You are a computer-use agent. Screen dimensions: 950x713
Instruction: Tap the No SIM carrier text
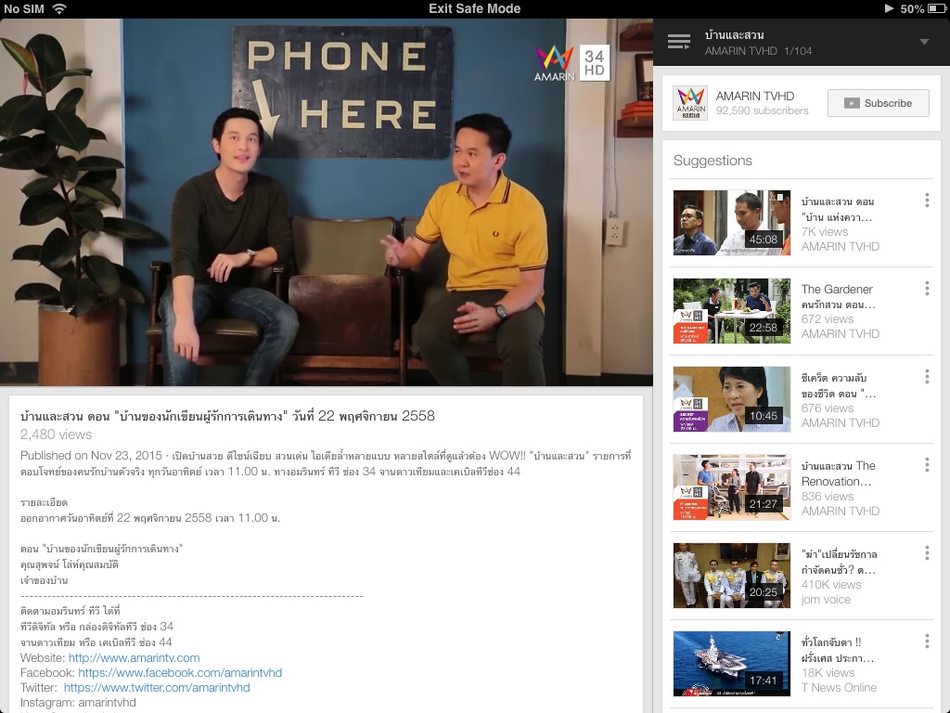click(x=24, y=8)
